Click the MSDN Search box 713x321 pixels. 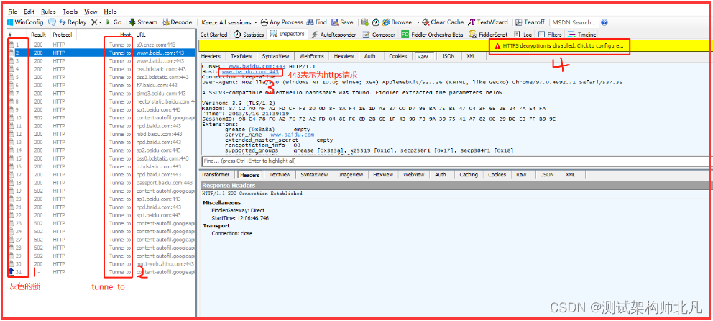[574, 22]
